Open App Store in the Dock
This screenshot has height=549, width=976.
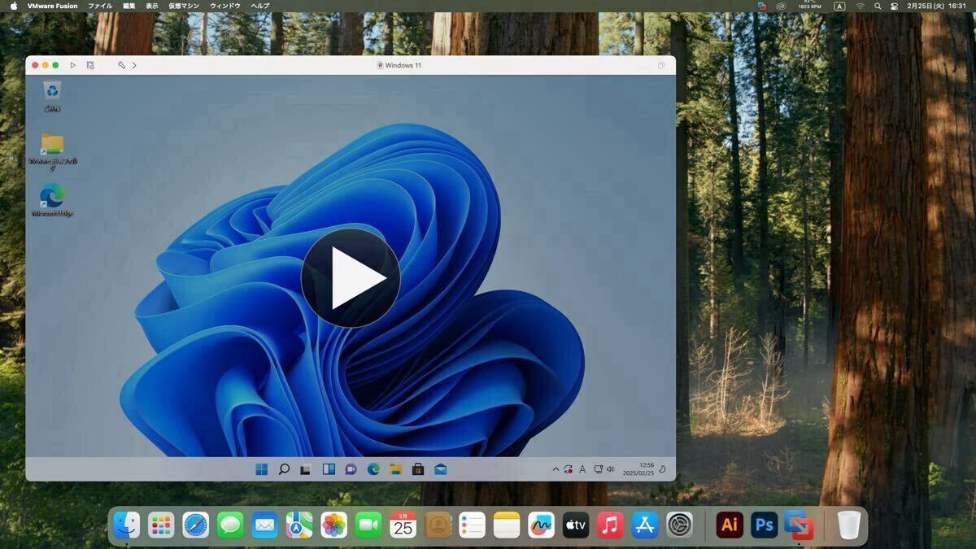[x=645, y=525]
